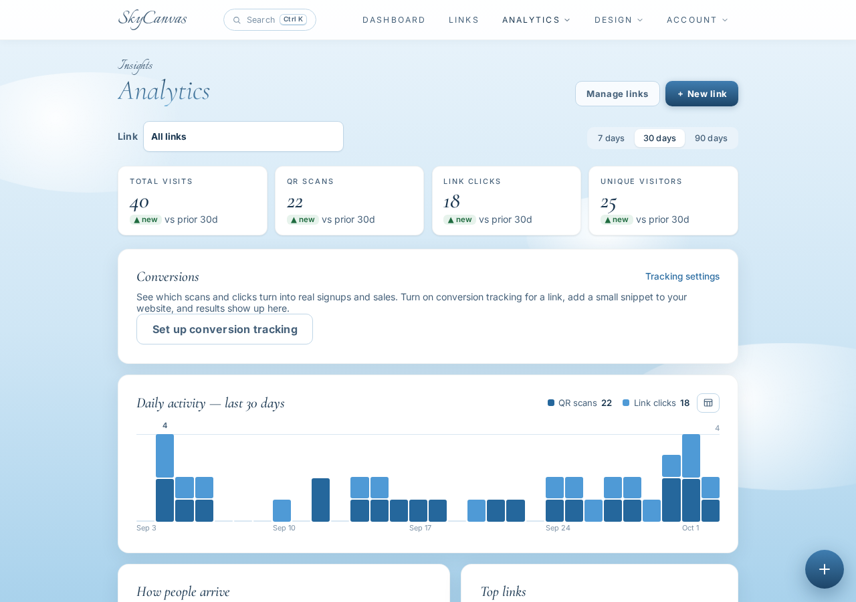856x602 pixels.
Task: Expand the Analytics menu
Action: tap(536, 20)
